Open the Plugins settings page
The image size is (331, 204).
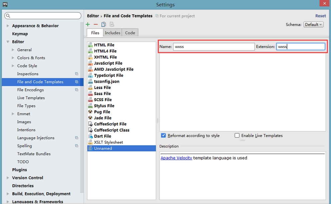point(19,170)
